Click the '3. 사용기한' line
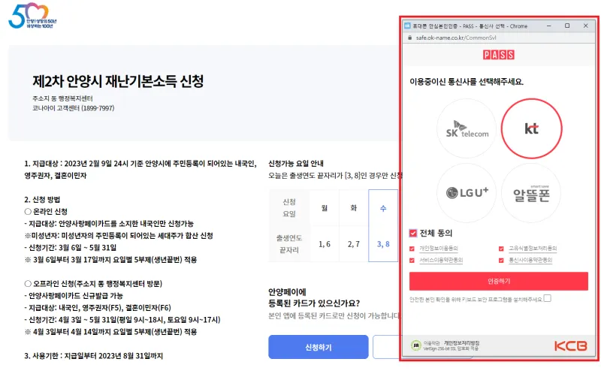601x371 pixels. pyautogui.click(x=93, y=356)
